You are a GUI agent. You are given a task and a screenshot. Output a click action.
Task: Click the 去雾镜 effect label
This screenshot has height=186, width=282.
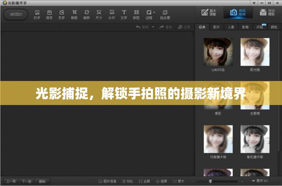255,114
